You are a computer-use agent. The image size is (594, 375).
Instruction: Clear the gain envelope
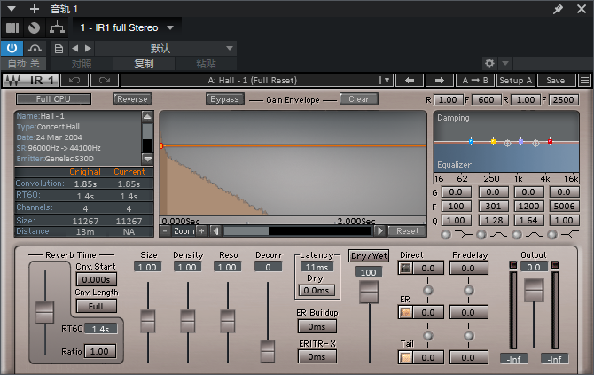coord(359,99)
